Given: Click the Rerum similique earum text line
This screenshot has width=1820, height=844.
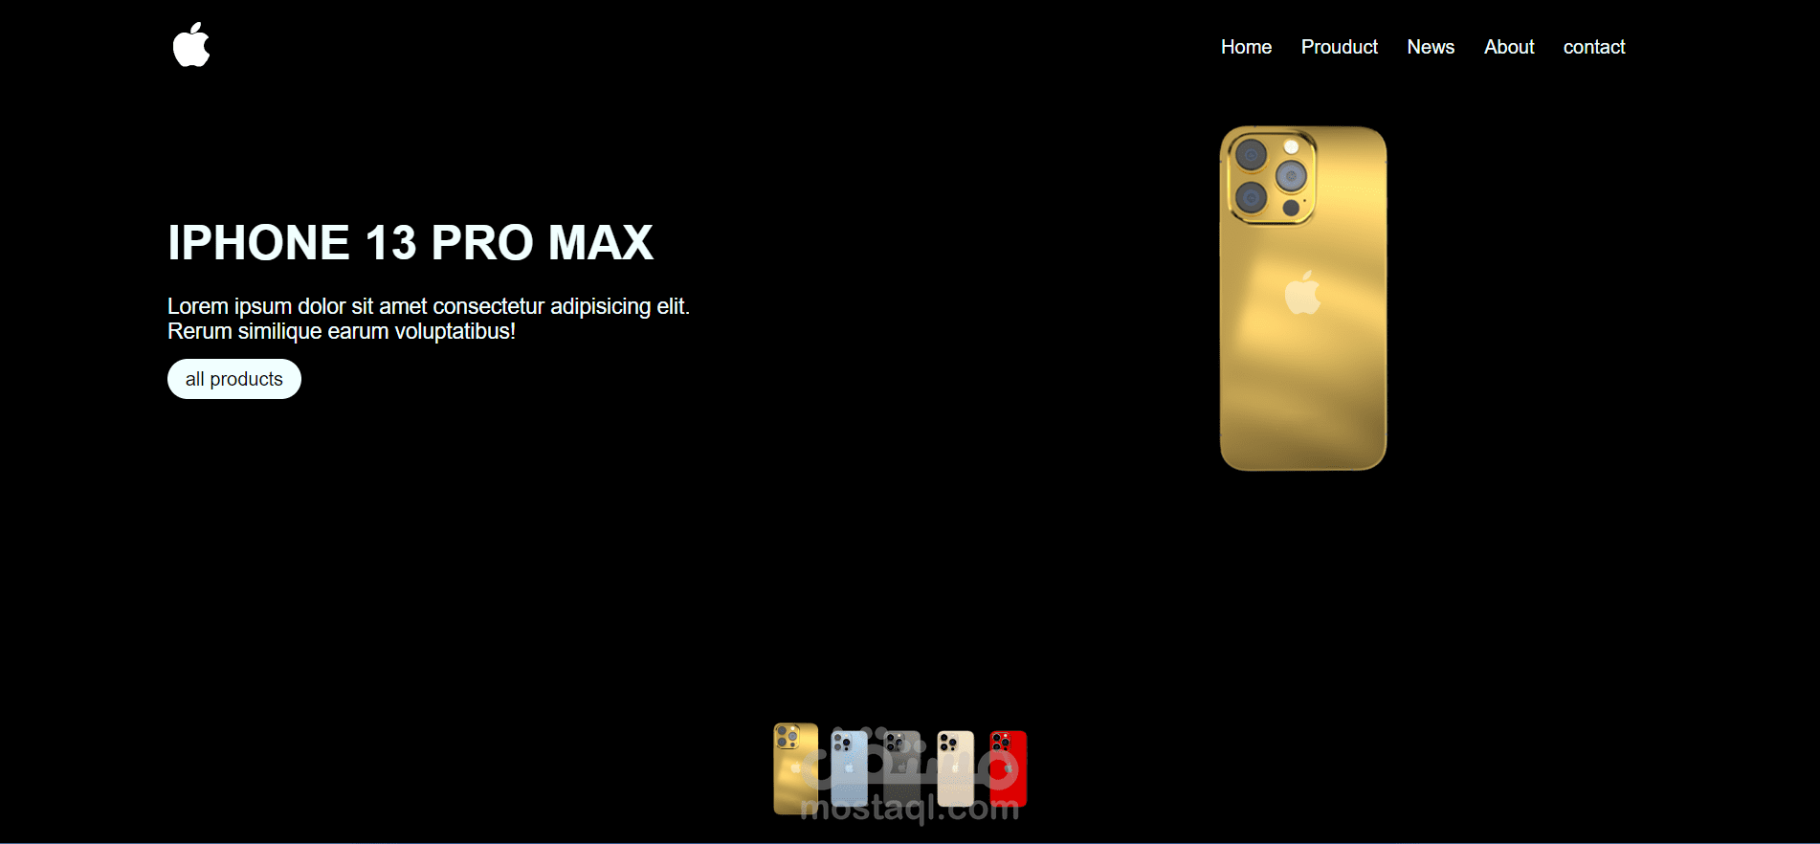Looking at the screenshot, I should (x=342, y=331).
